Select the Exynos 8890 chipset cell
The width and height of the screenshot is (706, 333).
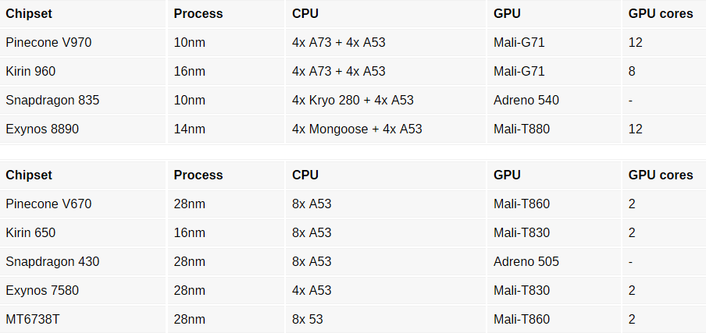tap(83, 129)
